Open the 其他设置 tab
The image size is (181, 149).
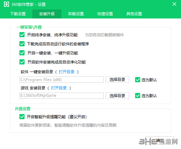click(134, 14)
